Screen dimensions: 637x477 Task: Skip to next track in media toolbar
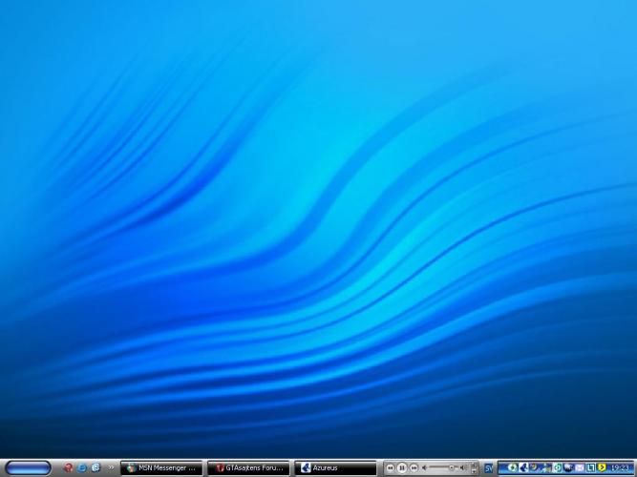coord(414,467)
